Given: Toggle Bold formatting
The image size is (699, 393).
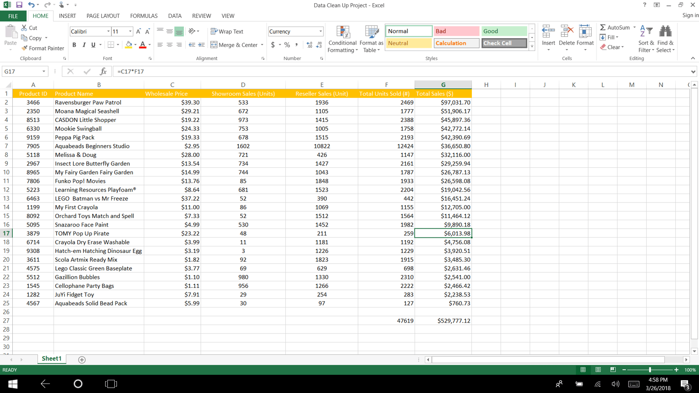Looking at the screenshot, I should click(x=74, y=45).
